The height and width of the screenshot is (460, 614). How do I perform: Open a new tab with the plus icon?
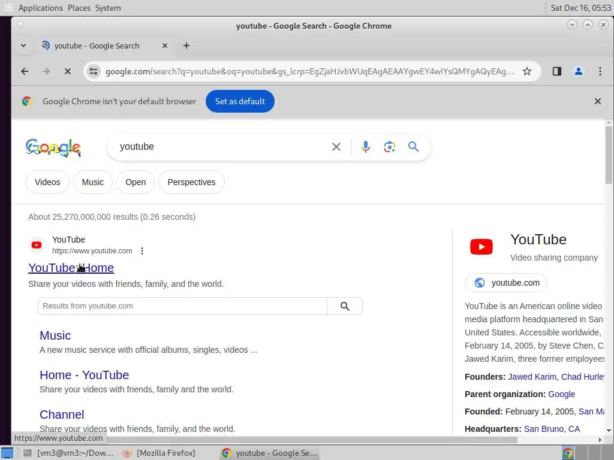pos(186,46)
